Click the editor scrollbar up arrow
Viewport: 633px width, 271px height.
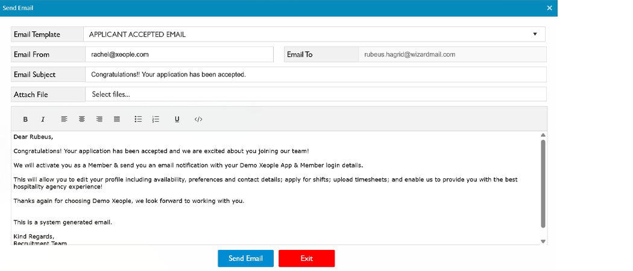click(543, 135)
